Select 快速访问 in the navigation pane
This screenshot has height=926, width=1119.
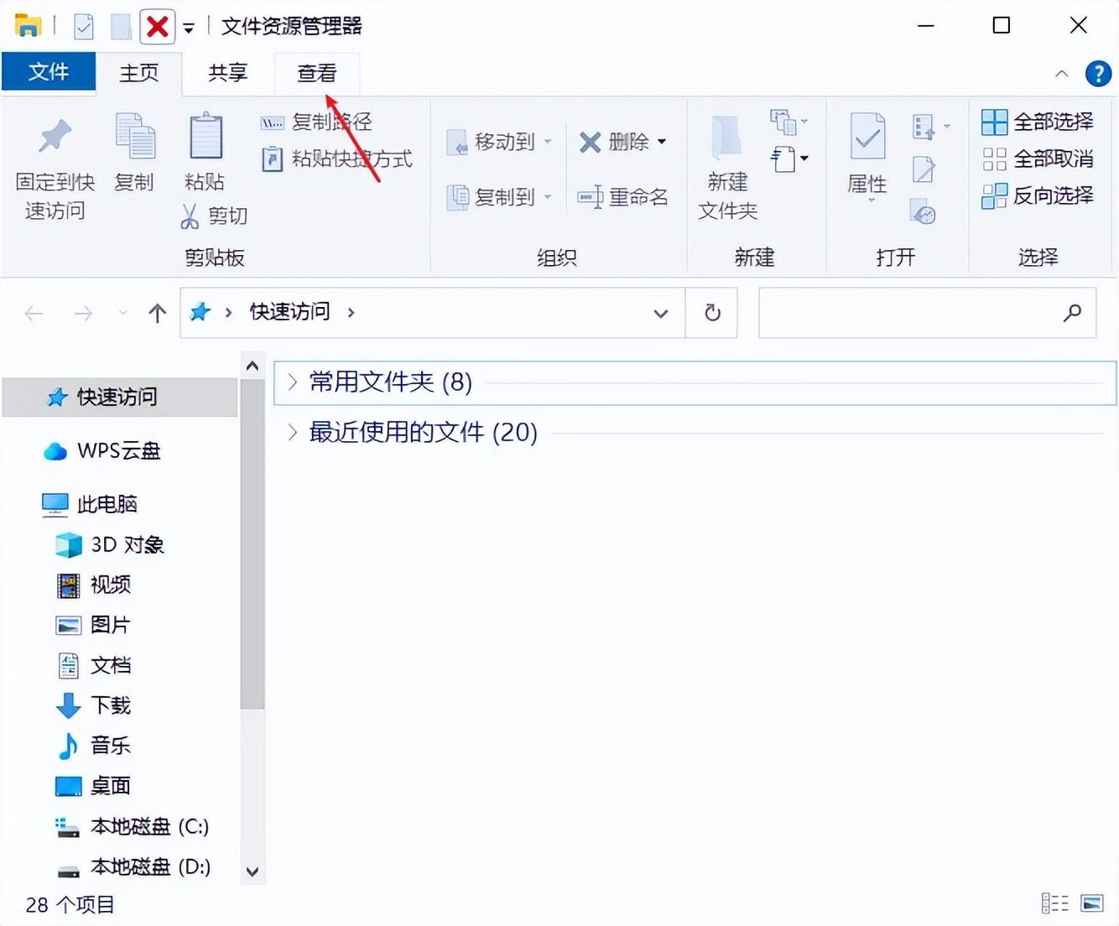tap(120, 397)
